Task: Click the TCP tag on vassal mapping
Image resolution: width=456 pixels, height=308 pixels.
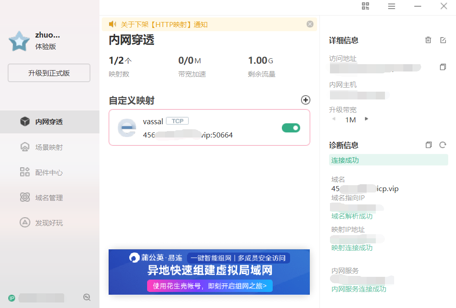Action: (x=177, y=121)
